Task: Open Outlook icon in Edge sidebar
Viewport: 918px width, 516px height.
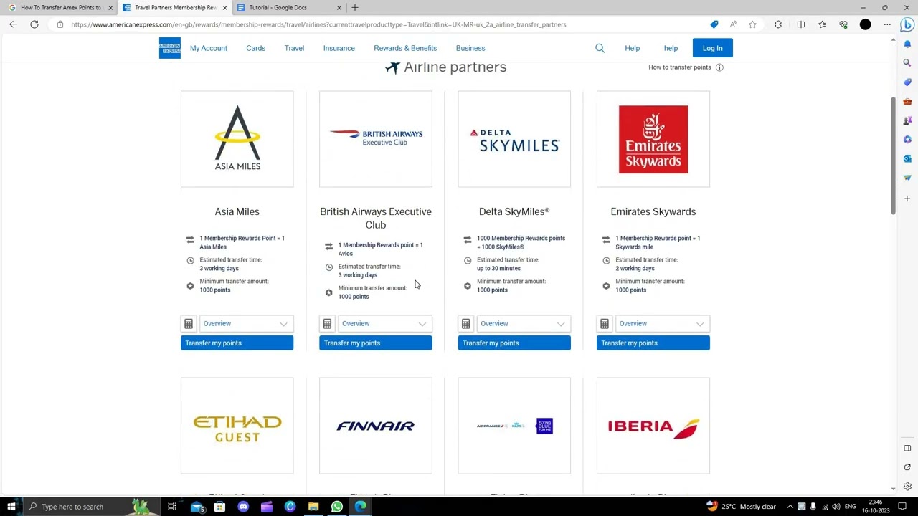Action: tap(907, 158)
